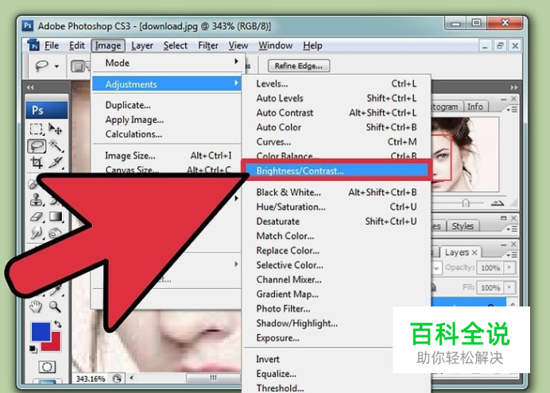Click the Navigator zoom slider handle

coord(466,203)
